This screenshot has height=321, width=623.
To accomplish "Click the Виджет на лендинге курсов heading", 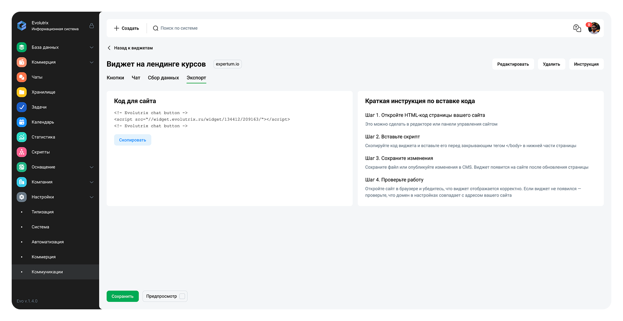I will [x=156, y=64].
